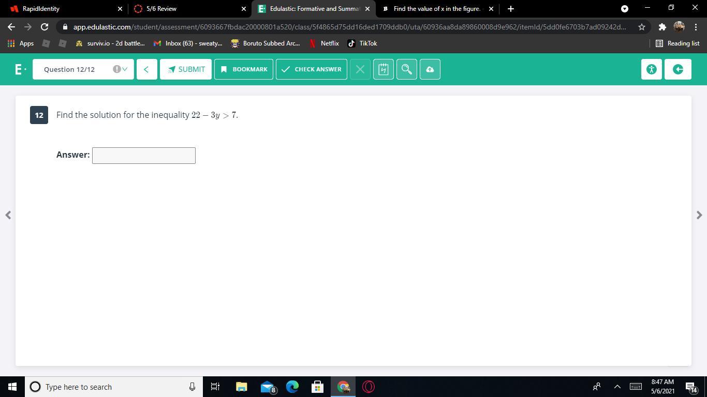The width and height of the screenshot is (707, 397).
Task: Switch to Find the value of x tab
Action: coord(437,9)
